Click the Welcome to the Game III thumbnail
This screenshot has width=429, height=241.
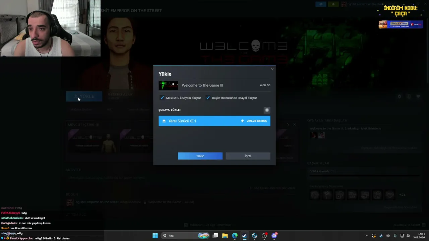pos(168,85)
